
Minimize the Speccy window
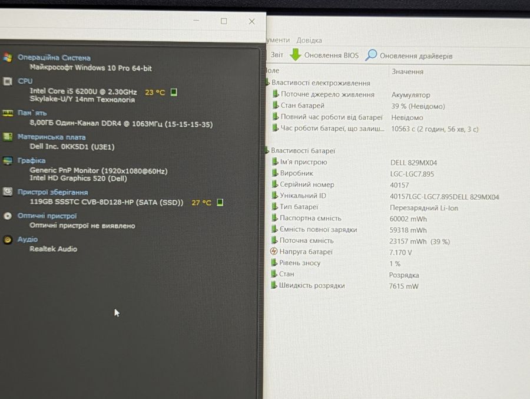196,21
